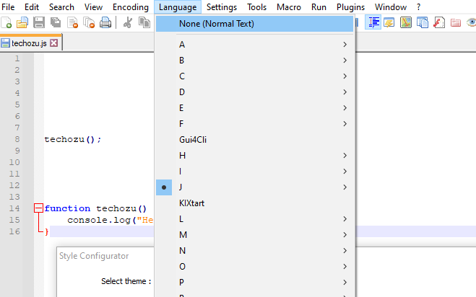Viewport: 476px width, 297px height.
Task: Open the Run menu
Action: point(319,7)
